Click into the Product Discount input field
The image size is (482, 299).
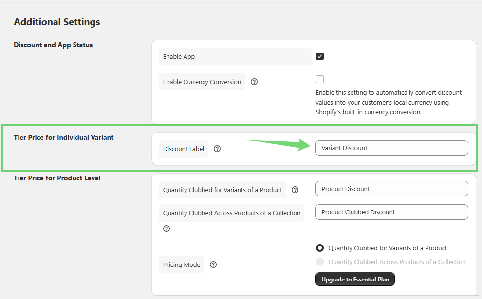point(391,189)
